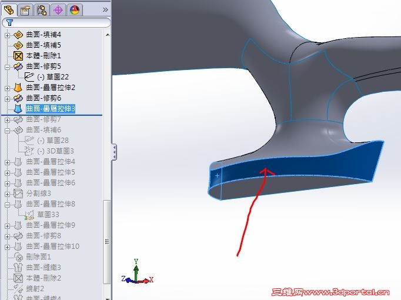Collapse the 曲面-填補6 feature
Screen dimensions: 401x300
7,131
